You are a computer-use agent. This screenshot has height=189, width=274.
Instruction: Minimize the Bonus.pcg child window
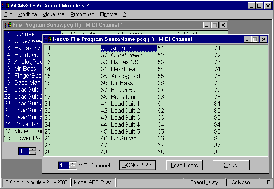(207, 25)
